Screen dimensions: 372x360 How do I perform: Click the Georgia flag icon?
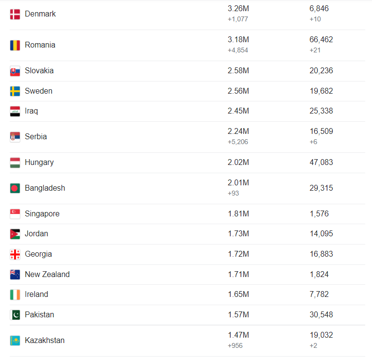pos(15,254)
